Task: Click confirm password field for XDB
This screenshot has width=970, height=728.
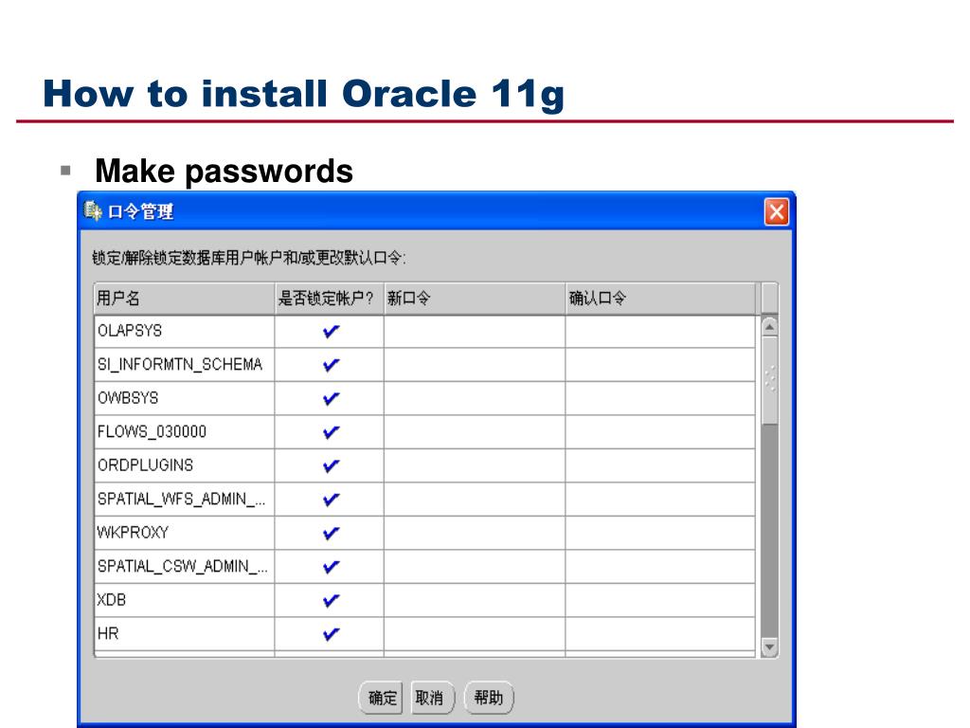Action: pyautogui.click(x=660, y=601)
